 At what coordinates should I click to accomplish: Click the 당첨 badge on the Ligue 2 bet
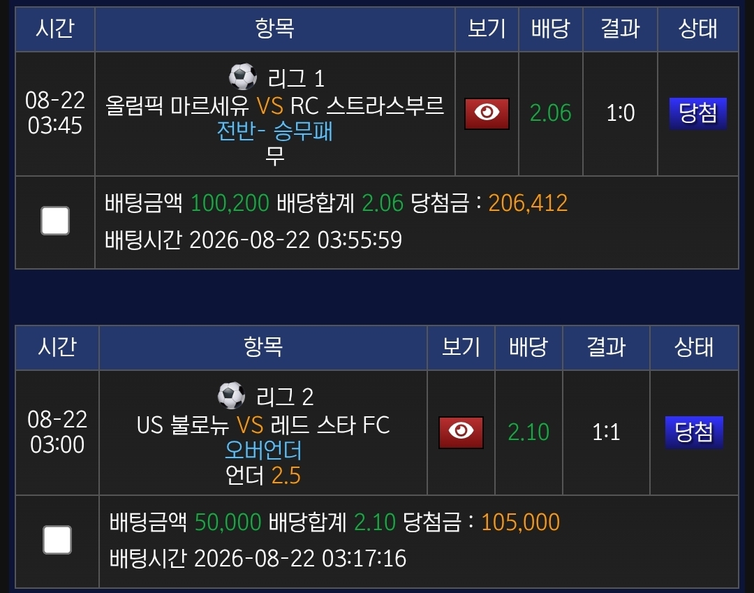coord(694,432)
